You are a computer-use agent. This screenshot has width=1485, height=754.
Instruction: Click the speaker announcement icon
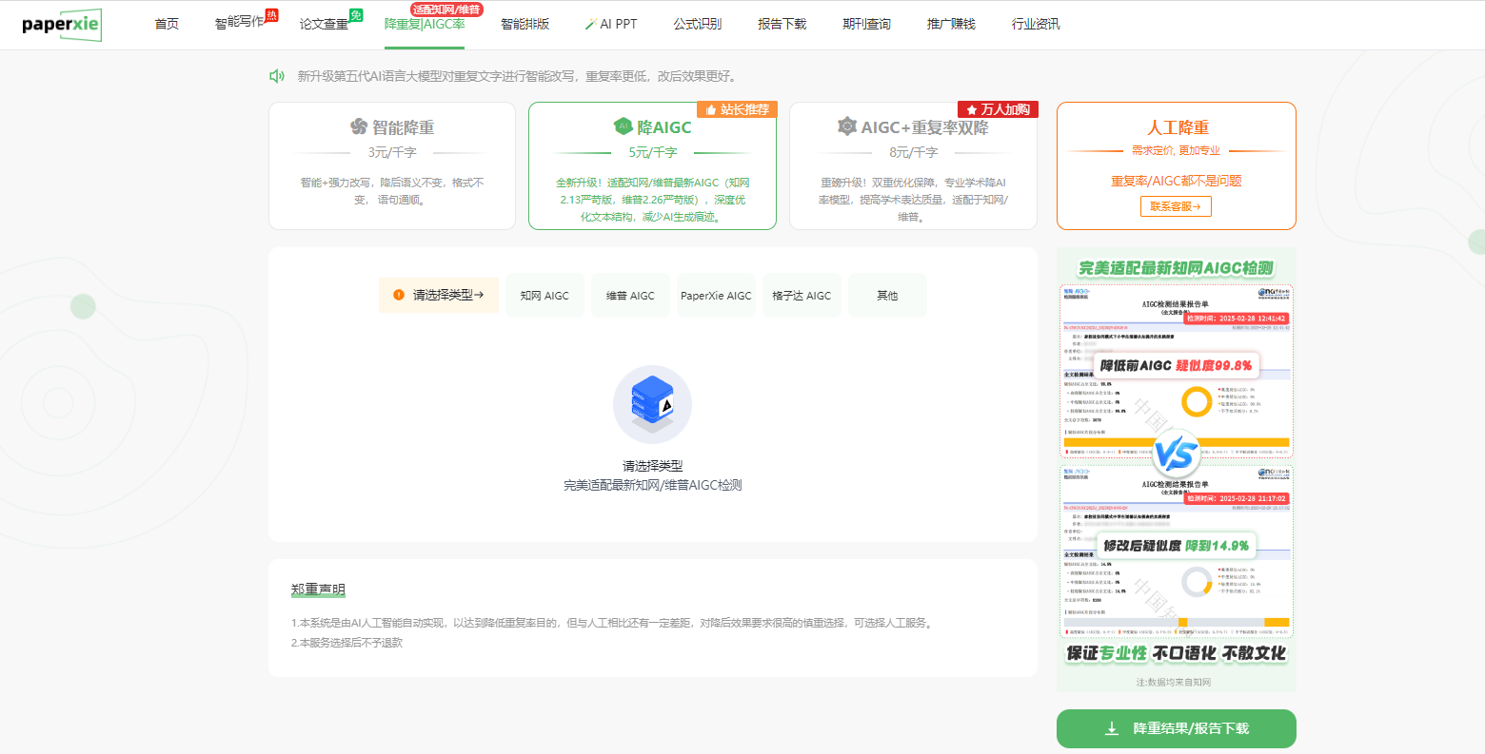(x=277, y=76)
